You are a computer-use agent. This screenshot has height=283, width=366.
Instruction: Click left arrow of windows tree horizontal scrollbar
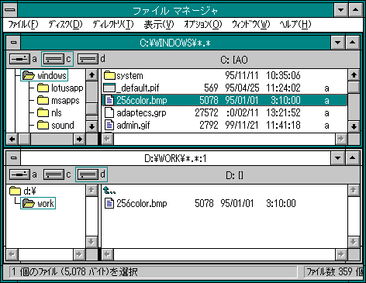tap(12, 139)
